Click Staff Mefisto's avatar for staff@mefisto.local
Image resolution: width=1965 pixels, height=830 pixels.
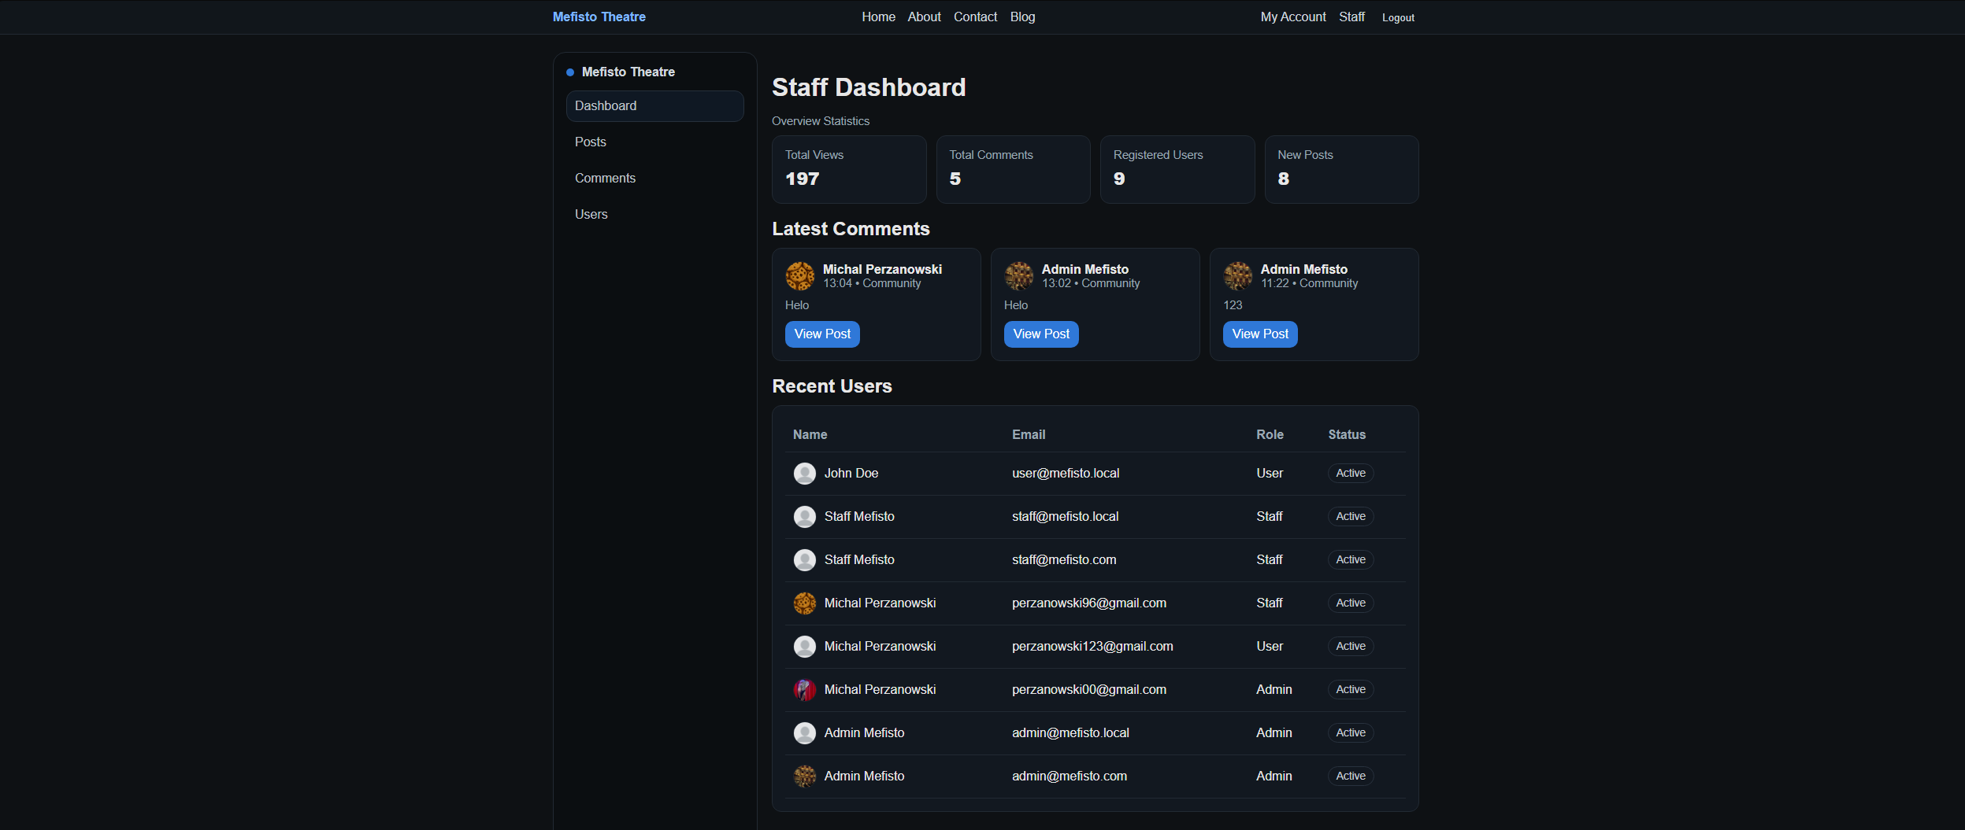[805, 516]
